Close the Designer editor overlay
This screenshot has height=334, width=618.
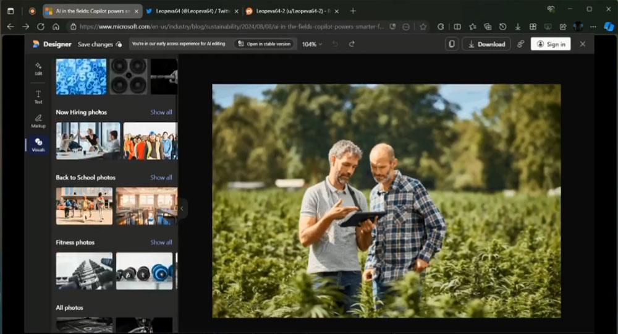(583, 44)
